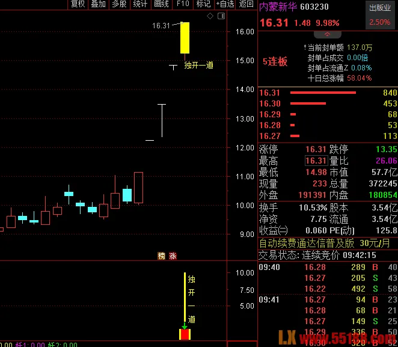The image size is (398, 347).
Task: Select the 16.30 bid level row
Action: tap(328, 103)
